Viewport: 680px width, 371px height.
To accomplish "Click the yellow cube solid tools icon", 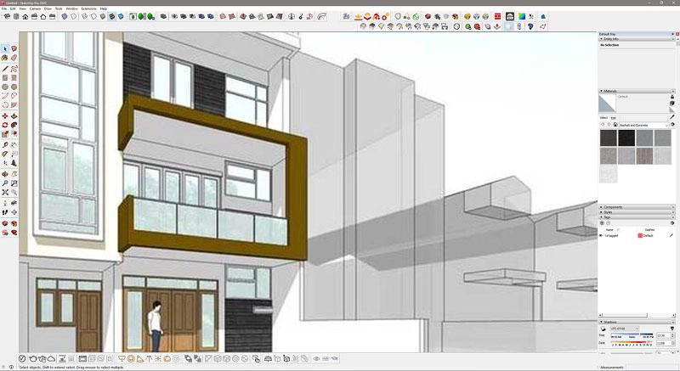I will coord(467,16).
